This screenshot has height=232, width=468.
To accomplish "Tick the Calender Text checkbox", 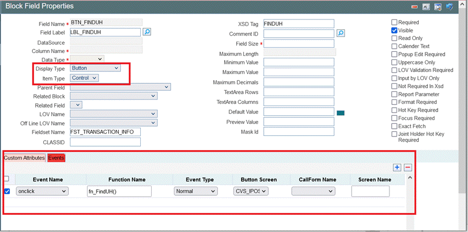I will [x=394, y=46].
